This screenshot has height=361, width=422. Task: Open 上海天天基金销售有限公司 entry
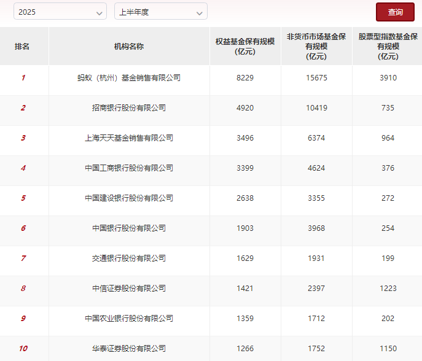(x=129, y=138)
